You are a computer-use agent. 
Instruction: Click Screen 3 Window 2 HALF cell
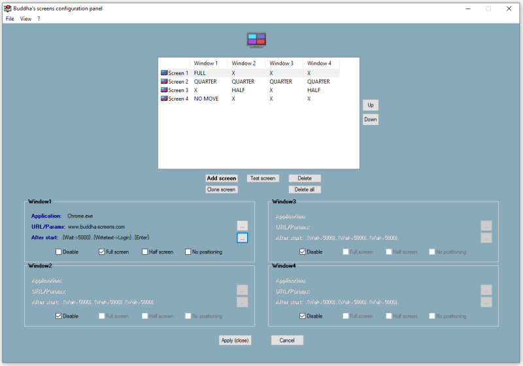(x=238, y=90)
